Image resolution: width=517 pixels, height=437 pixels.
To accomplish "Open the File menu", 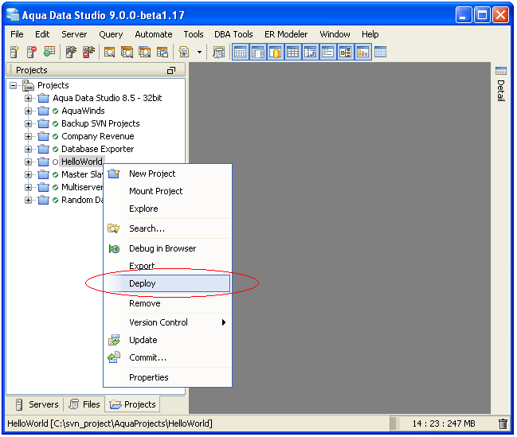I will pos(17,34).
